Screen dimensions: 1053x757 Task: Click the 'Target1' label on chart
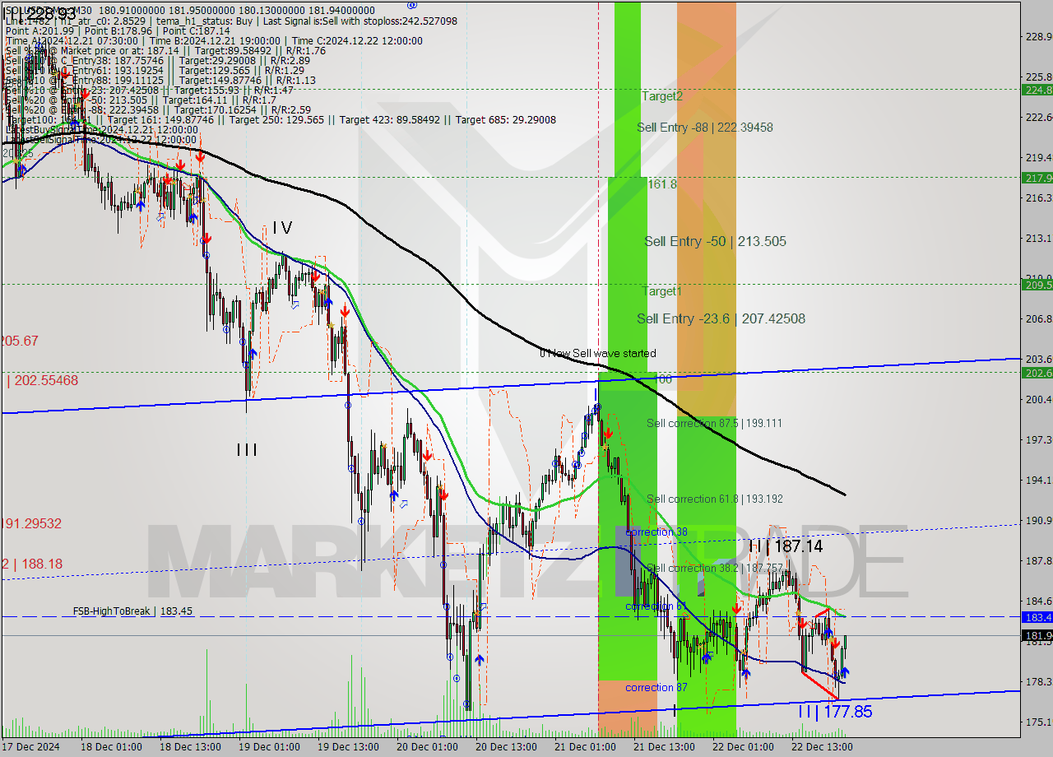(x=662, y=291)
